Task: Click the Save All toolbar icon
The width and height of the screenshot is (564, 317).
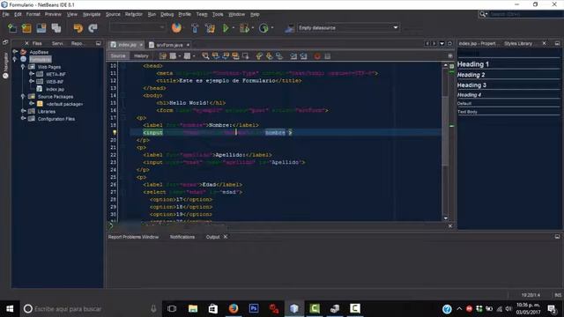Action: (x=56, y=27)
